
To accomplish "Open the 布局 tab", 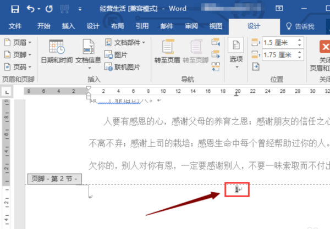I will [x=118, y=26].
